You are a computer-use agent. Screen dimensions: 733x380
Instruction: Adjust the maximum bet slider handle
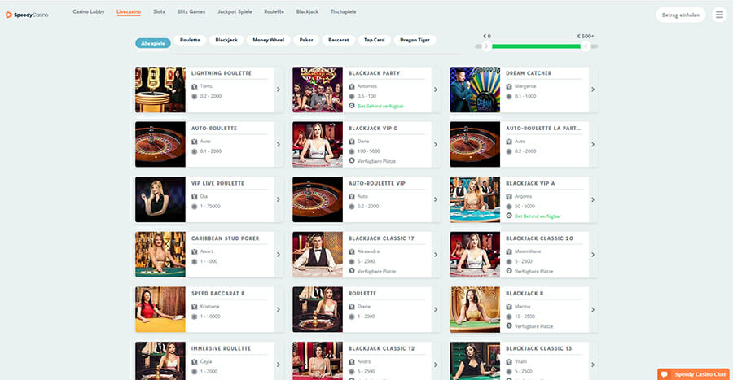pyautogui.click(x=586, y=46)
